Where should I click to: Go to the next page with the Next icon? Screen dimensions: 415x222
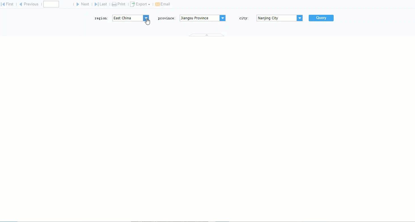78,4
